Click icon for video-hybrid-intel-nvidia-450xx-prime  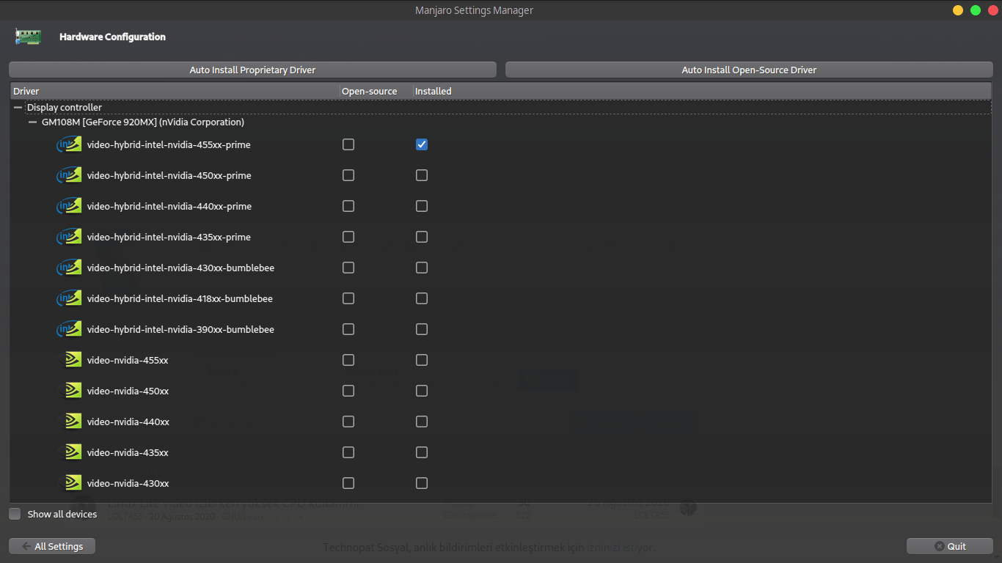(x=69, y=175)
